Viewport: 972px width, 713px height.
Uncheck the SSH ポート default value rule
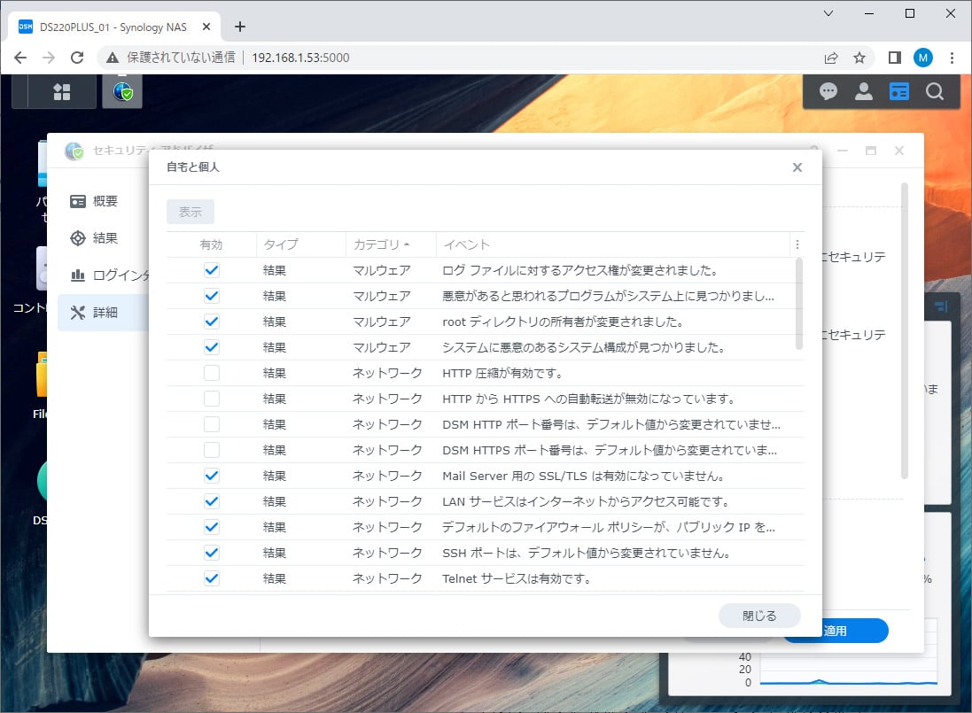pyautogui.click(x=212, y=553)
